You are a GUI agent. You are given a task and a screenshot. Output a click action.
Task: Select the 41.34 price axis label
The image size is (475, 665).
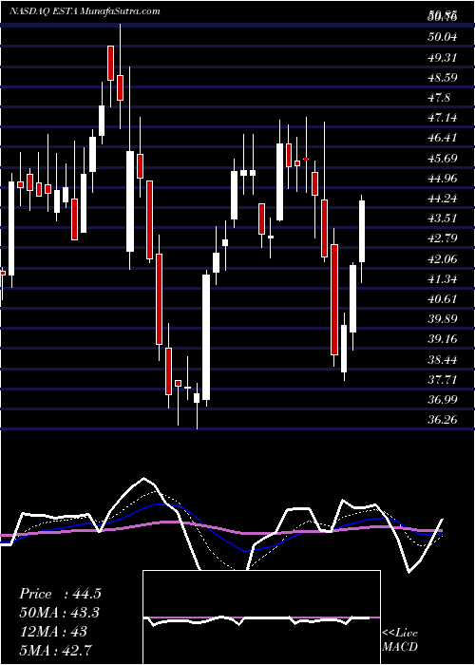[443, 279]
